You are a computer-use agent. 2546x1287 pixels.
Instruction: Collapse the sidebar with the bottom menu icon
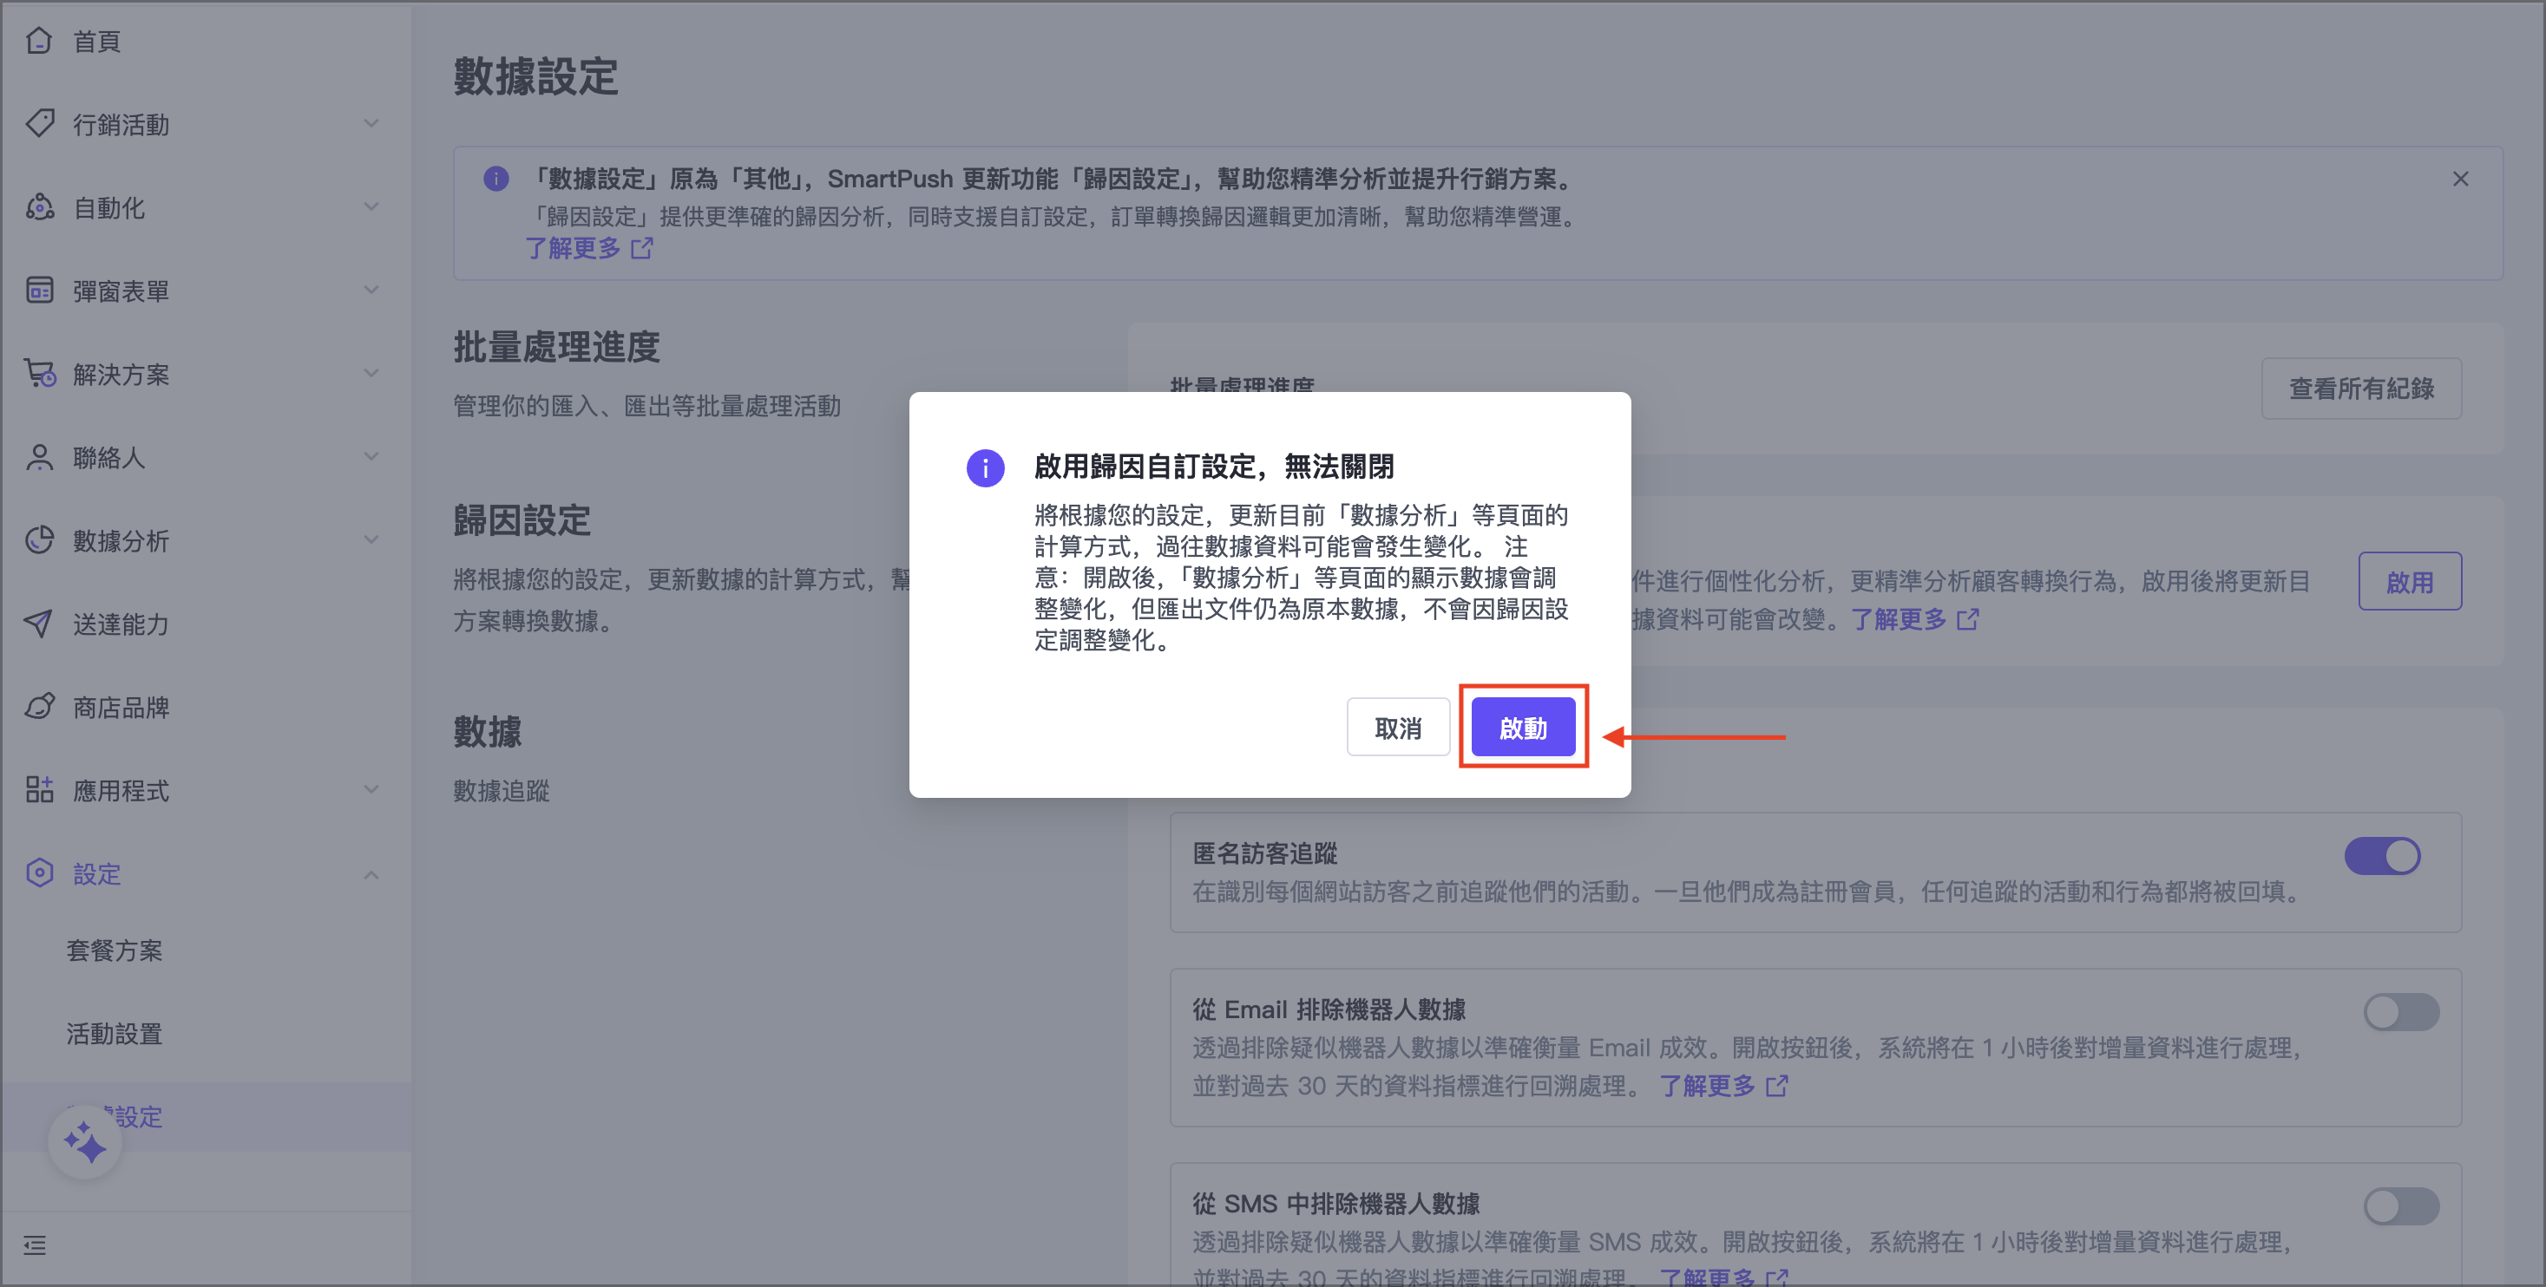coord(36,1245)
